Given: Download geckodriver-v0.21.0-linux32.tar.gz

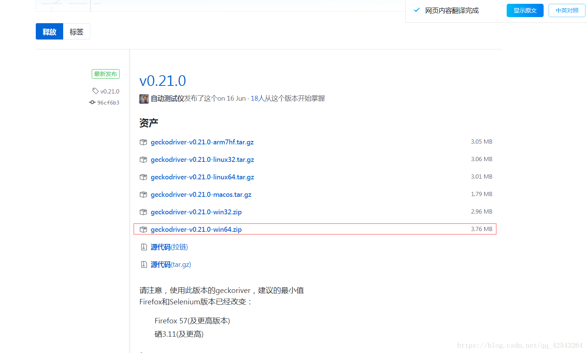Looking at the screenshot, I should [203, 160].
